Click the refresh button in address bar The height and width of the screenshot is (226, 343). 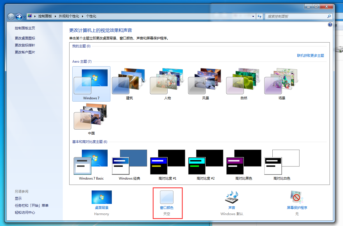pos(260,16)
